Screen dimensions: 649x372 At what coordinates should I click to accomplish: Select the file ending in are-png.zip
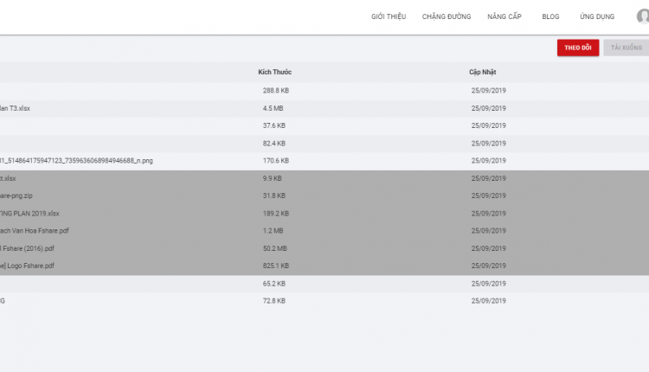pyautogui.click(x=16, y=196)
